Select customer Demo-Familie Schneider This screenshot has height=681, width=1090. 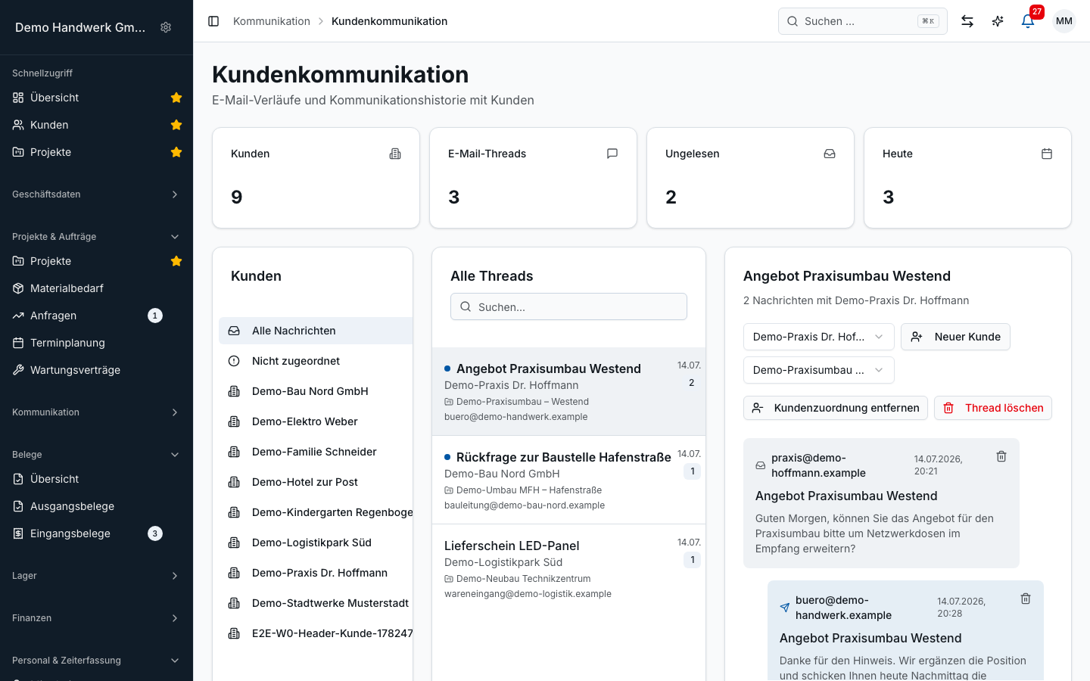pos(316,452)
